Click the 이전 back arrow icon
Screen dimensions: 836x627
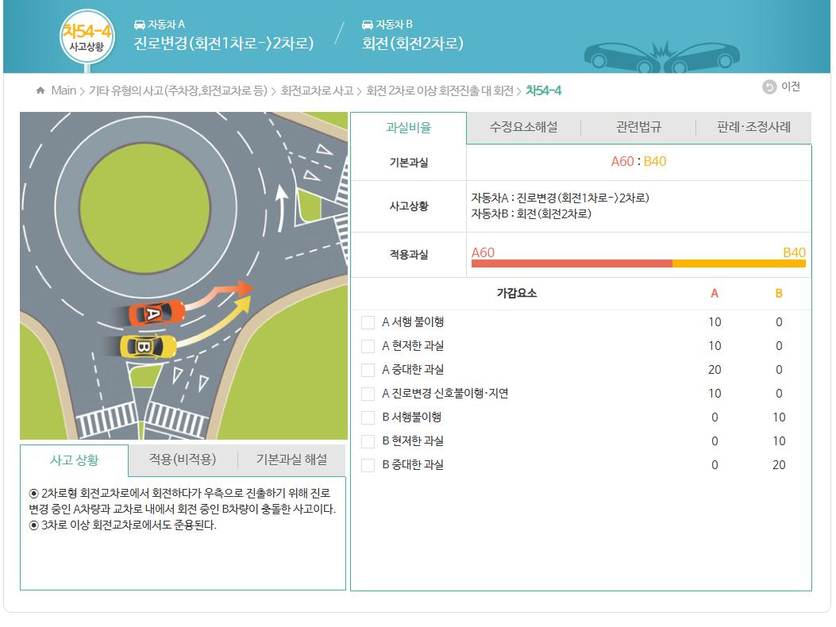pos(769,87)
